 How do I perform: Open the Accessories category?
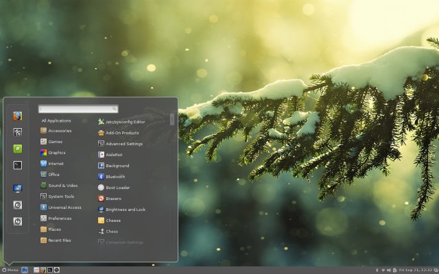pos(56,131)
